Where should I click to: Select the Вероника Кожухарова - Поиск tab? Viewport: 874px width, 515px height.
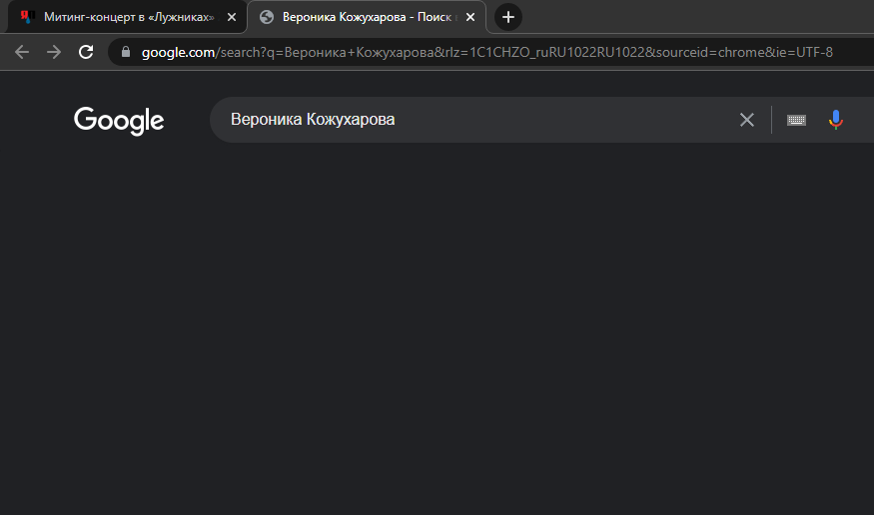point(367,17)
